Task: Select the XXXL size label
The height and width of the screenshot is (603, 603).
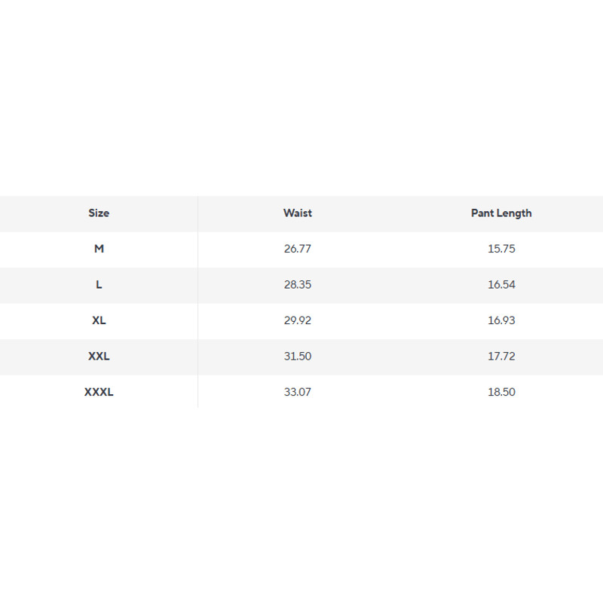Action: pyautogui.click(x=99, y=392)
